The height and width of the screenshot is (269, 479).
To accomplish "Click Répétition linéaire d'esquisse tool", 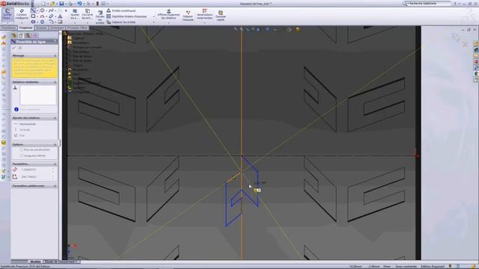I will pyautogui.click(x=126, y=16).
